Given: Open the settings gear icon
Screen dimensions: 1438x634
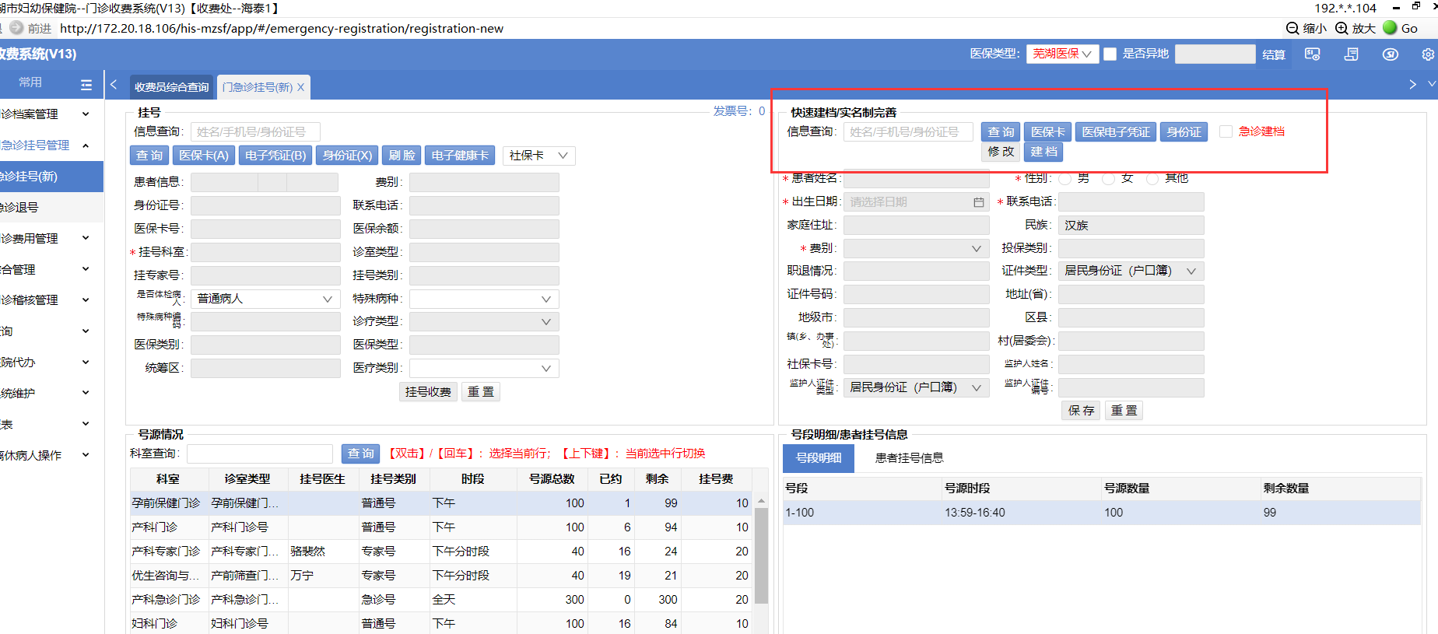Looking at the screenshot, I should coord(1428,54).
